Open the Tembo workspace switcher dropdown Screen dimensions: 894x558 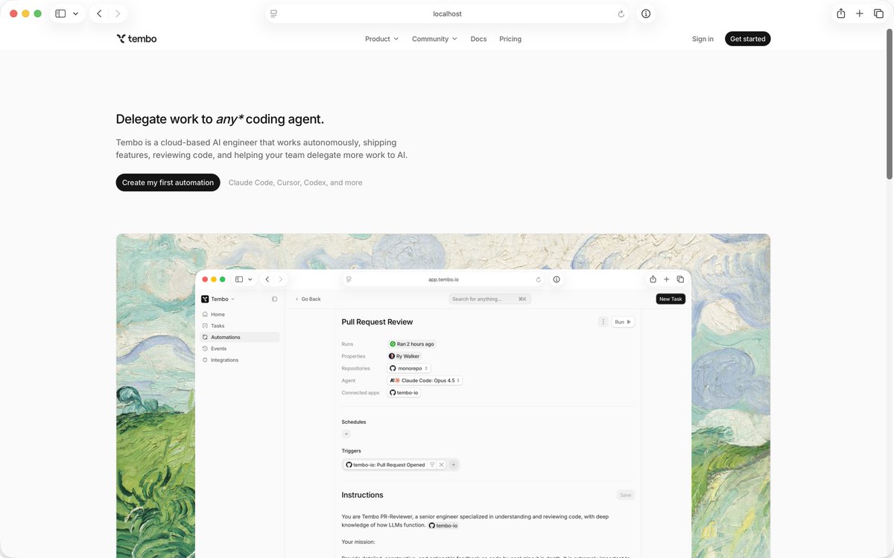218,299
